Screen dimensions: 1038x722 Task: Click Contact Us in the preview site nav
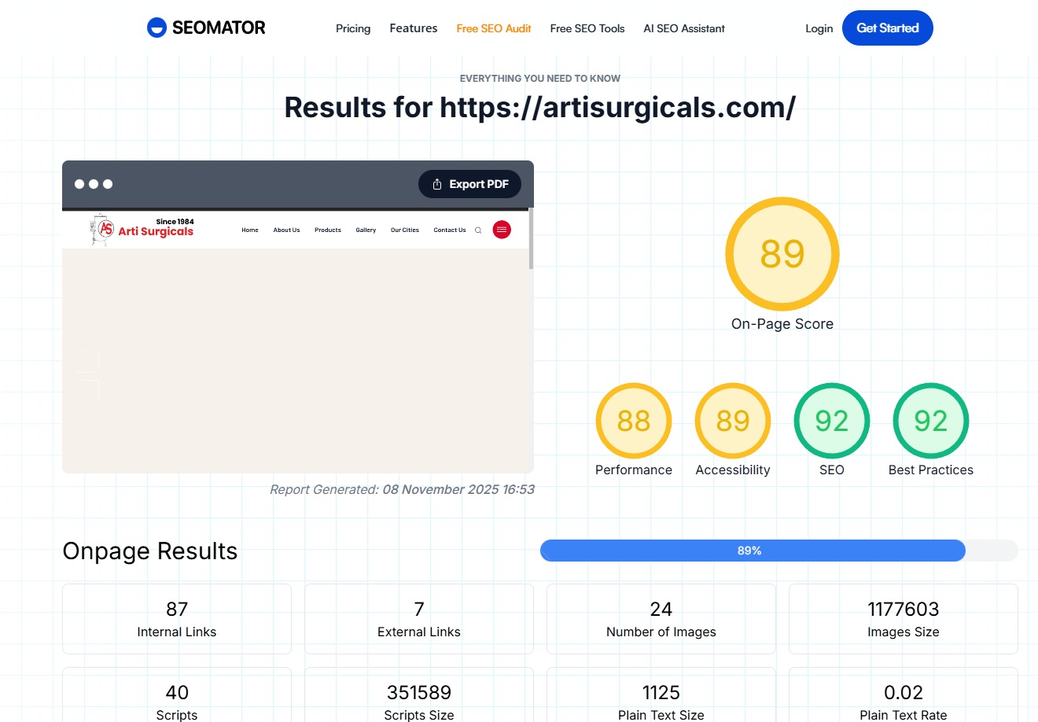pos(450,230)
